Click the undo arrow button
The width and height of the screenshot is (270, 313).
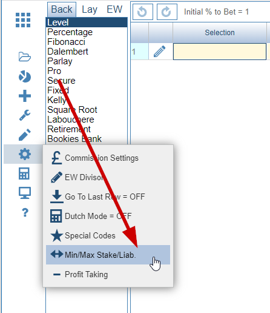pyautogui.click(x=143, y=12)
